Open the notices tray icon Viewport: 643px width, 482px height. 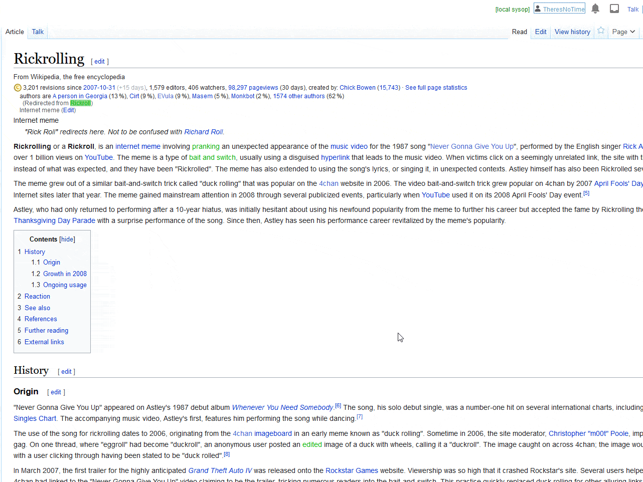pos(614,9)
